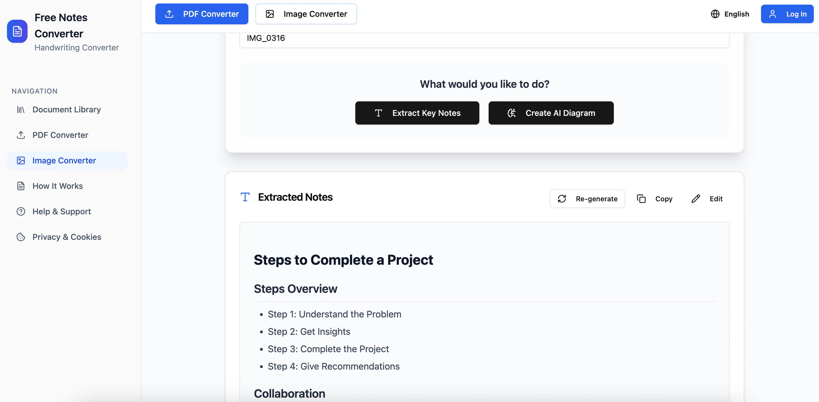Click Step 2: Get Insights

[x=309, y=331]
